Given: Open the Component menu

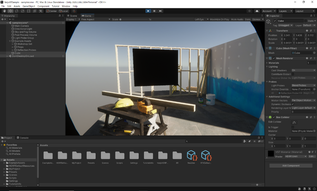Looking at the screenshot, I should point(43,6).
